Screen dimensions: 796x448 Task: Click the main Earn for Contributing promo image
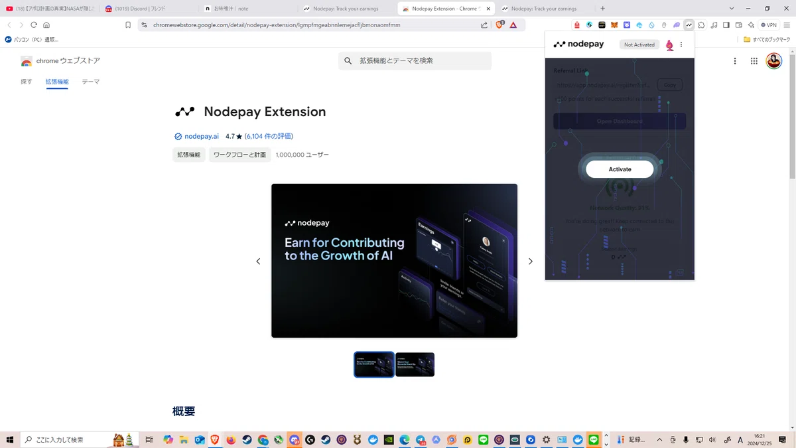click(x=394, y=261)
